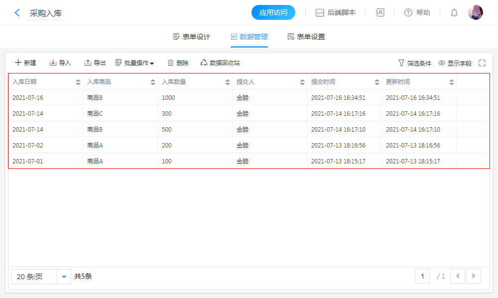Screen dimensions: 498x298
Task: Switch to 表单设置 tab
Action: click(x=306, y=37)
